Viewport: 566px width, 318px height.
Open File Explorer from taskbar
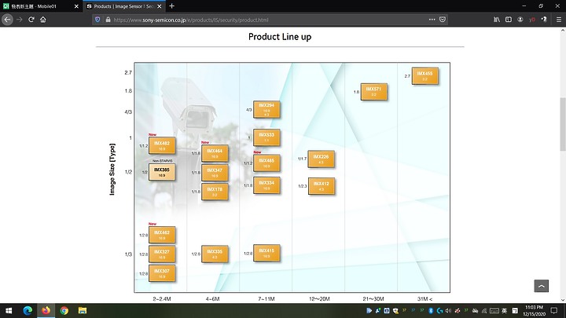pos(83,310)
